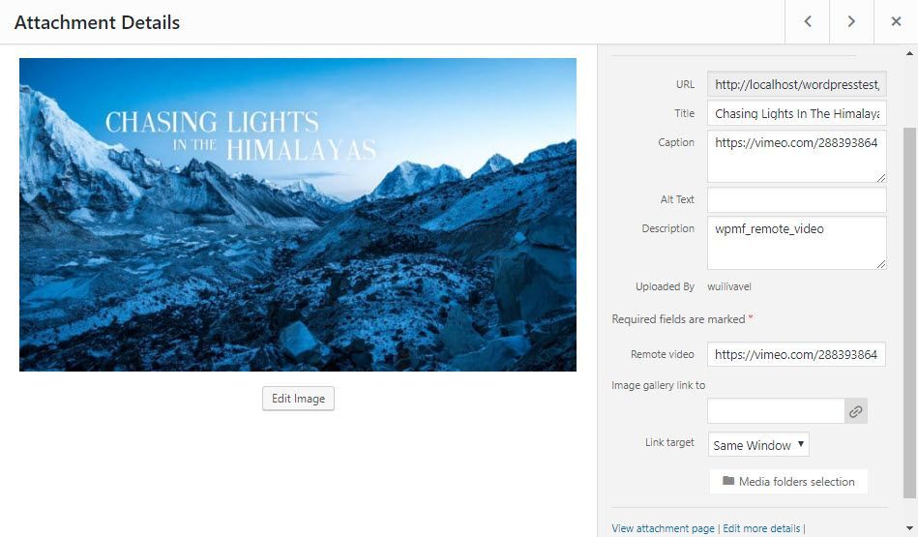Go to next attachment with right chevron
The height and width of the screenshot is (537, 918).
[x=851, y=21]
